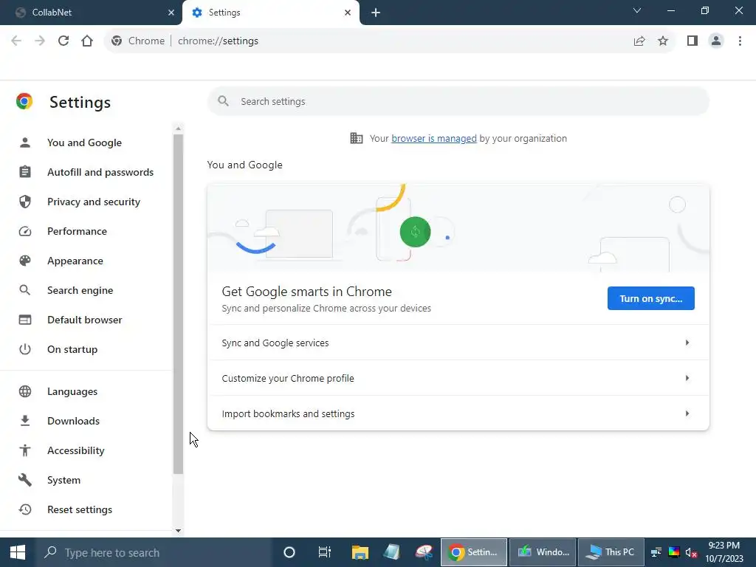This screenshot has height=567, width=756.
Task: Open the Windows Start menu
Action: [18, 552]
